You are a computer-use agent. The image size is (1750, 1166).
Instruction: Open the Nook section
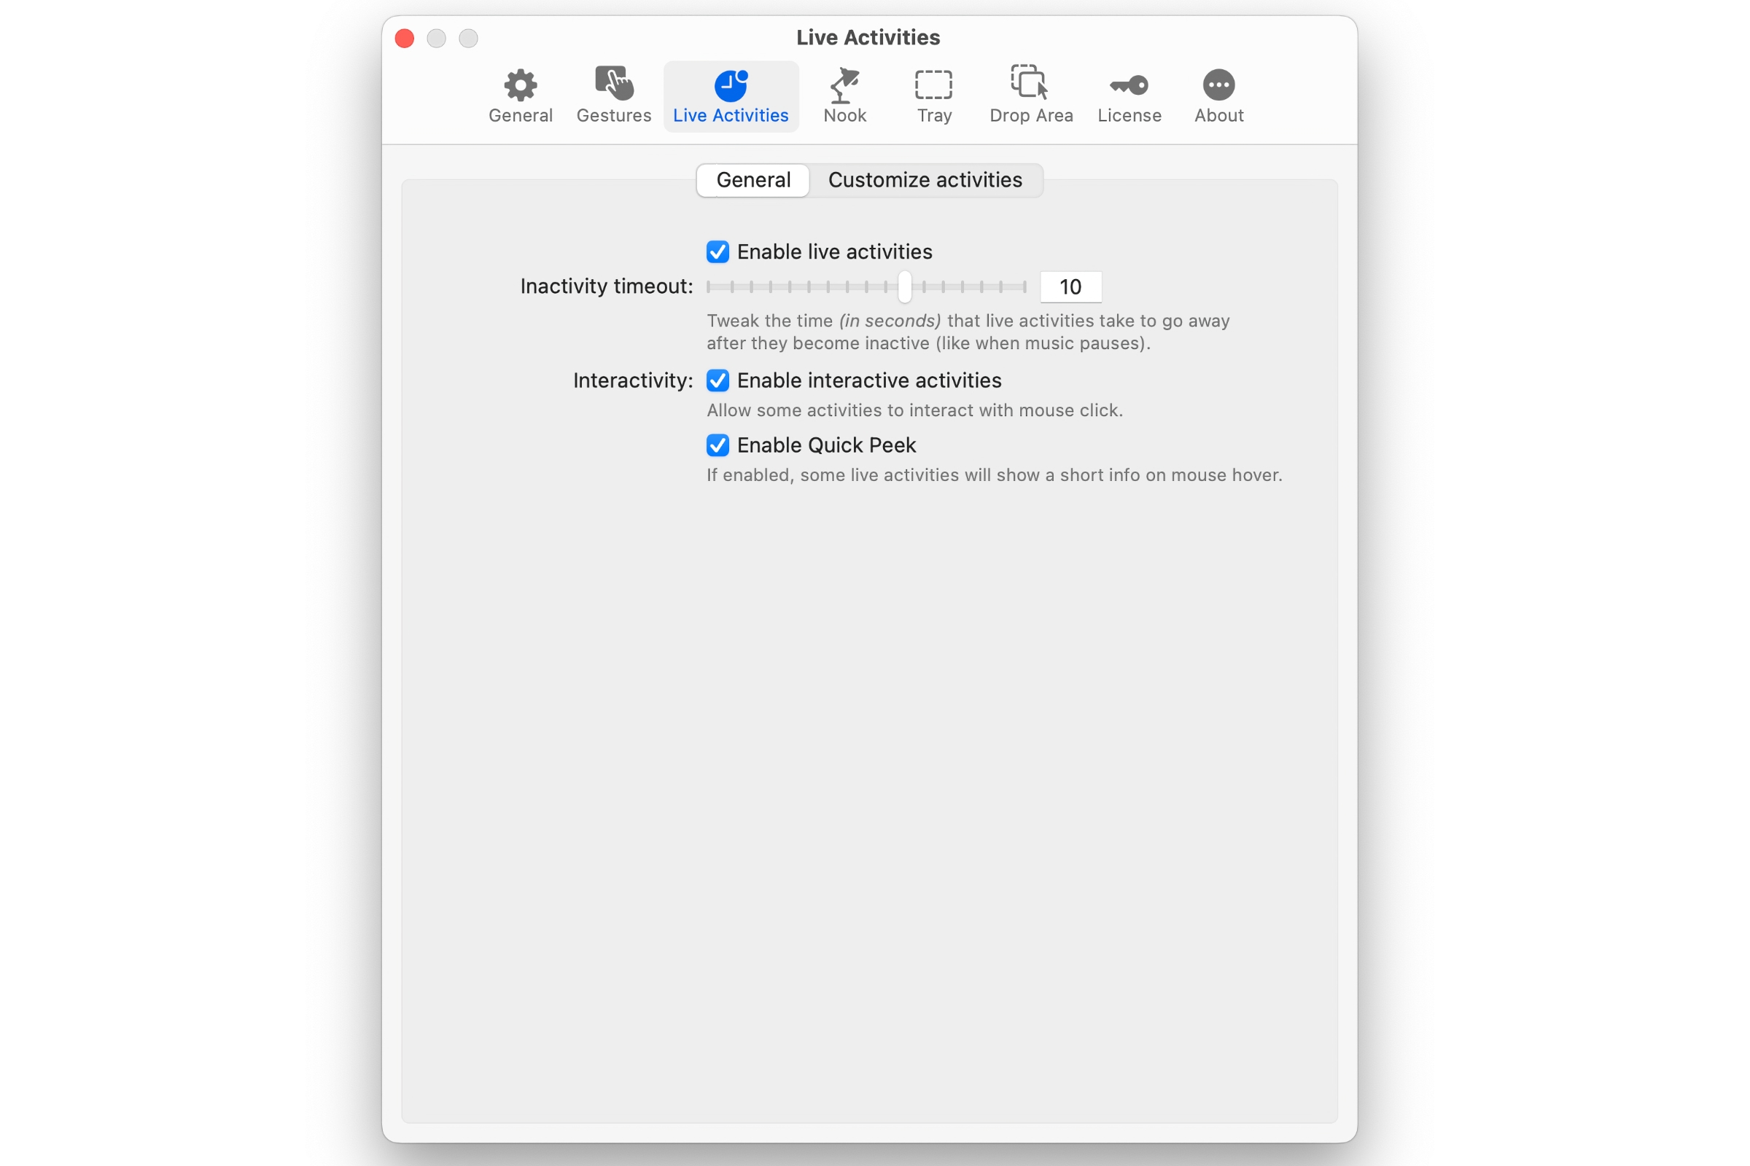(x=845, y=95)
